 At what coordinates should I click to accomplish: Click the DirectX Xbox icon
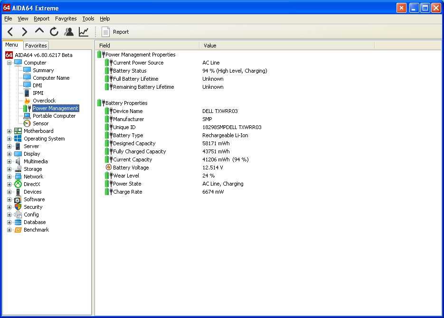(18, 184)
